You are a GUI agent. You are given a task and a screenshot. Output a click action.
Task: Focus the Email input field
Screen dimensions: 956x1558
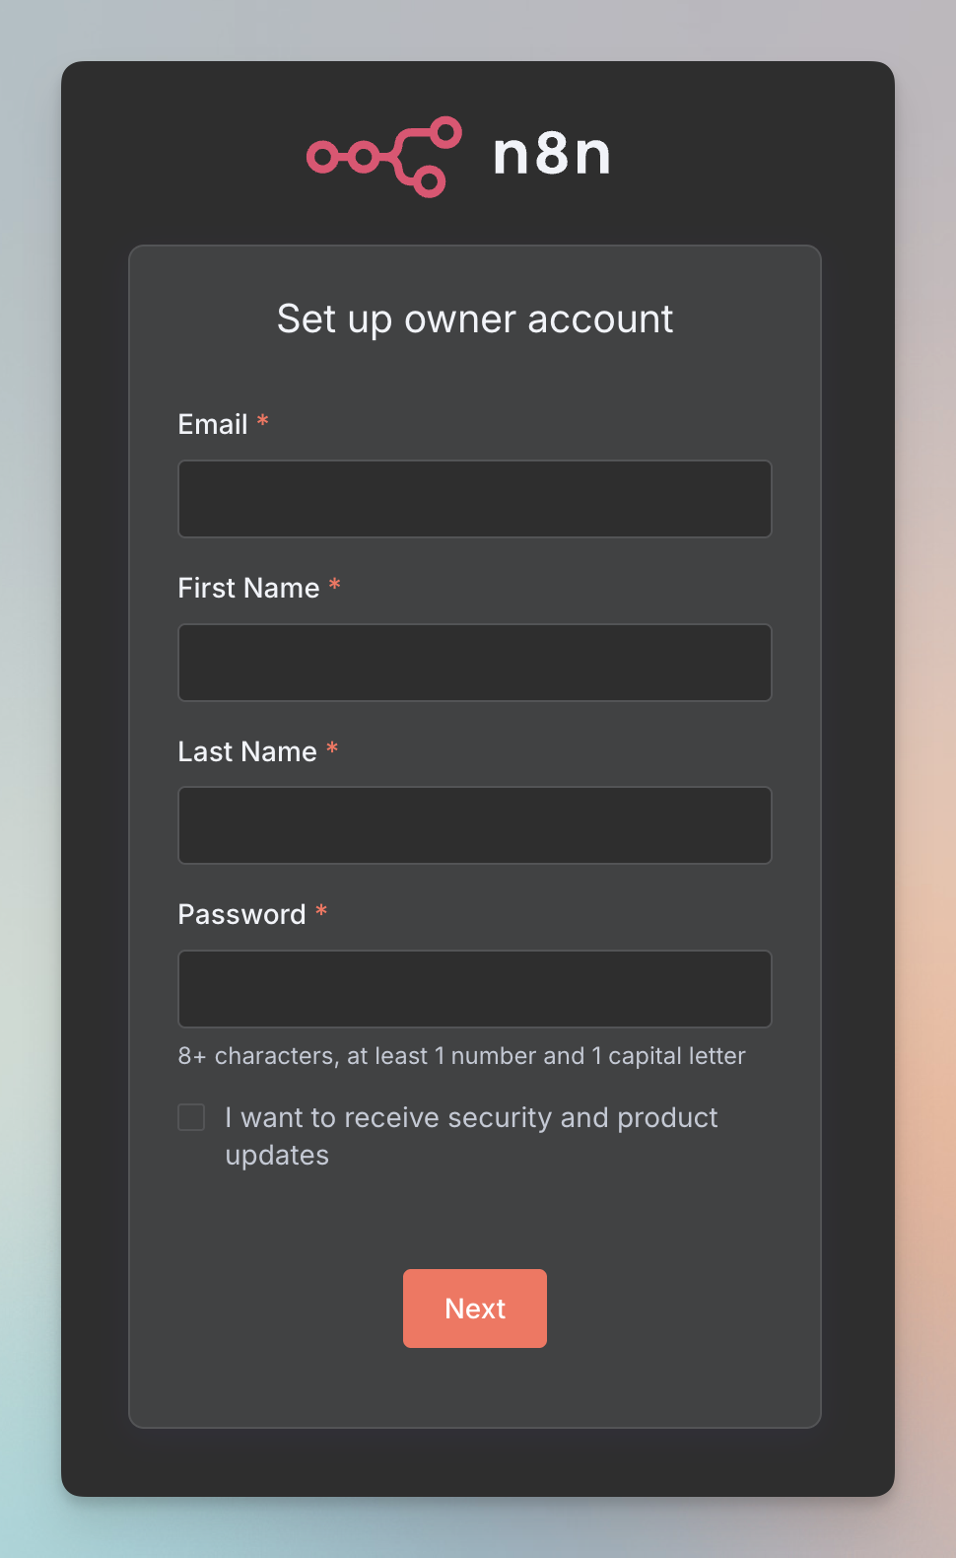coord(475,499)
